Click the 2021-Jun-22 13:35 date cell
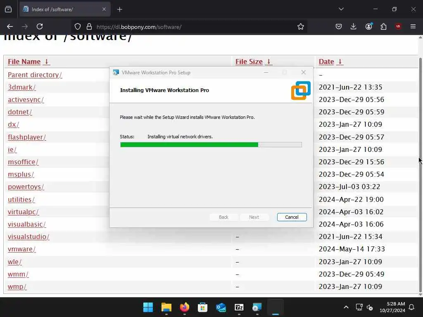The height and width of the screenshot is (317, 423). coord(350,88)
